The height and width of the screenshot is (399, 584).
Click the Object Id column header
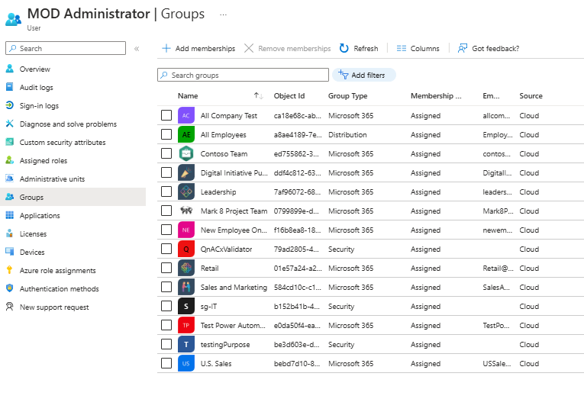pos(289,95)
